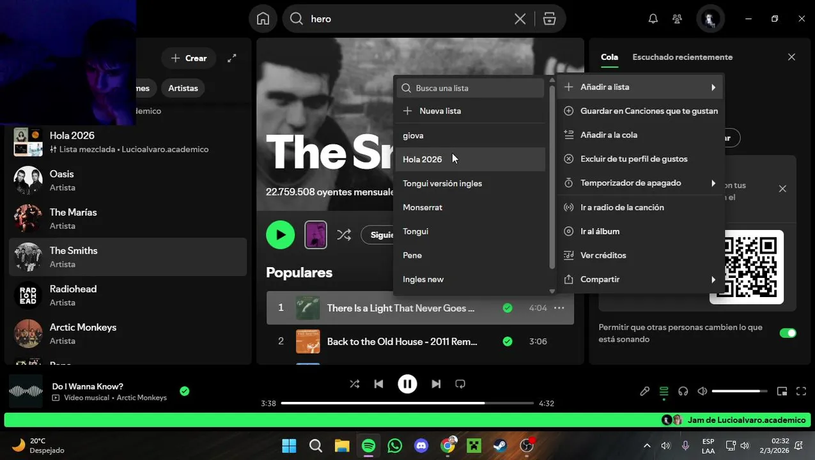Open Radiohead artist in library
815x460 pixels.
[x=128, y=295]
